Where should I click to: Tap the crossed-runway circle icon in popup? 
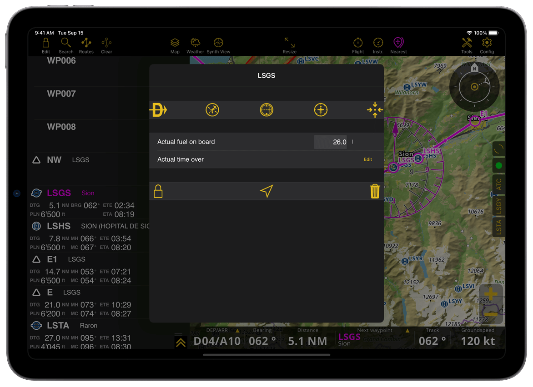coord(212,110)
